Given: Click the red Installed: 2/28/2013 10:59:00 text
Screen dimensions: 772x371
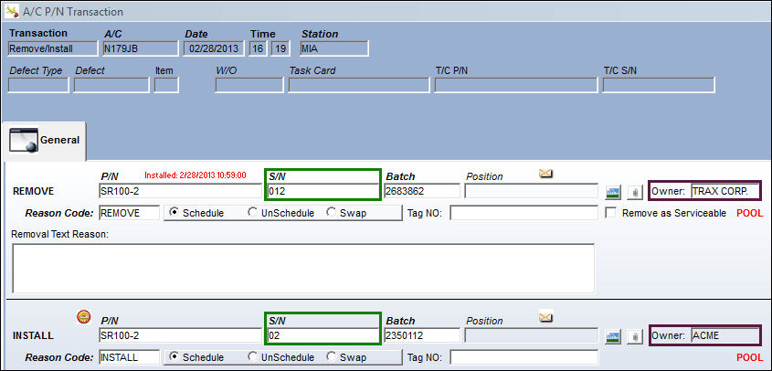Looking at the screenshot, I should point(195,175).
